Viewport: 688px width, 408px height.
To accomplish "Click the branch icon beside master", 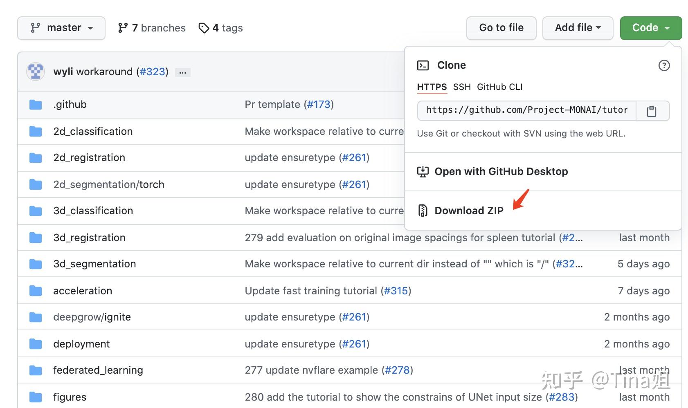I will (35, 27).
